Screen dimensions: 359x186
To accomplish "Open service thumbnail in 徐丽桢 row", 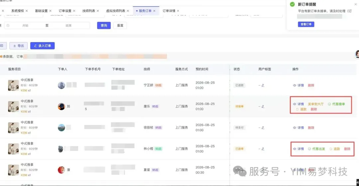I will coord(13,128).
